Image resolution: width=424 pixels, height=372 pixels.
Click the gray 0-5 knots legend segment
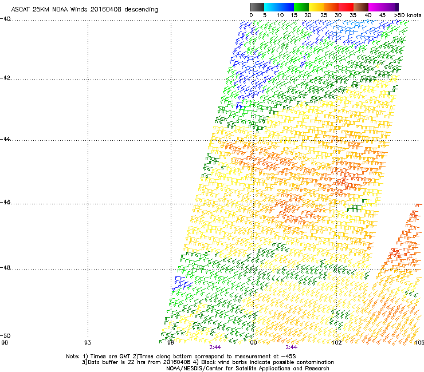[x=257, y=7]
